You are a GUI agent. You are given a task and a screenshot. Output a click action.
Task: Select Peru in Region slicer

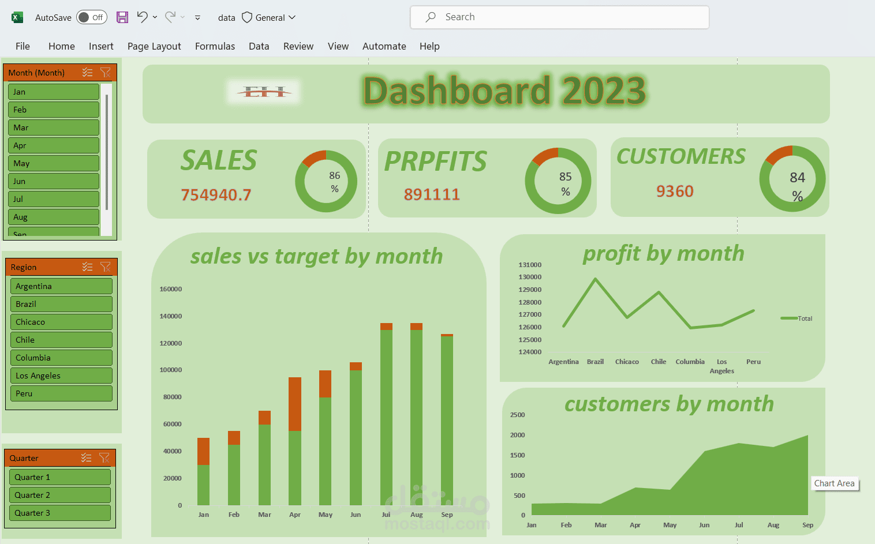61,393
